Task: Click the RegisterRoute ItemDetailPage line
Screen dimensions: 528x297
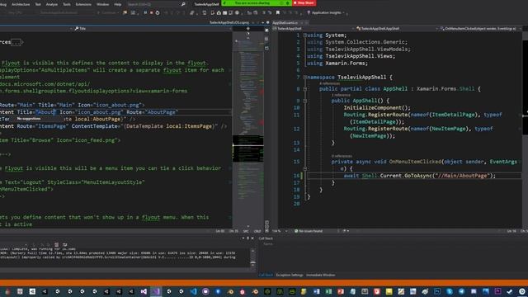Action: (422, 118)
